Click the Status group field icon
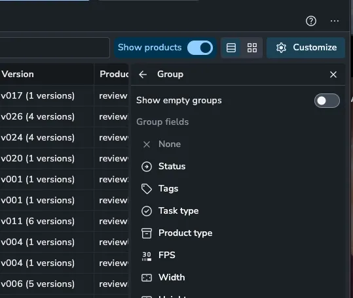This screenshot has width=353, height=298. point(147,167)
